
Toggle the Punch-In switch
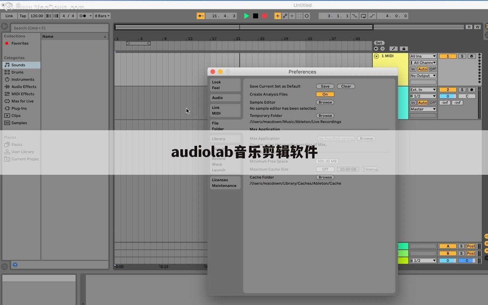[355, 16]
